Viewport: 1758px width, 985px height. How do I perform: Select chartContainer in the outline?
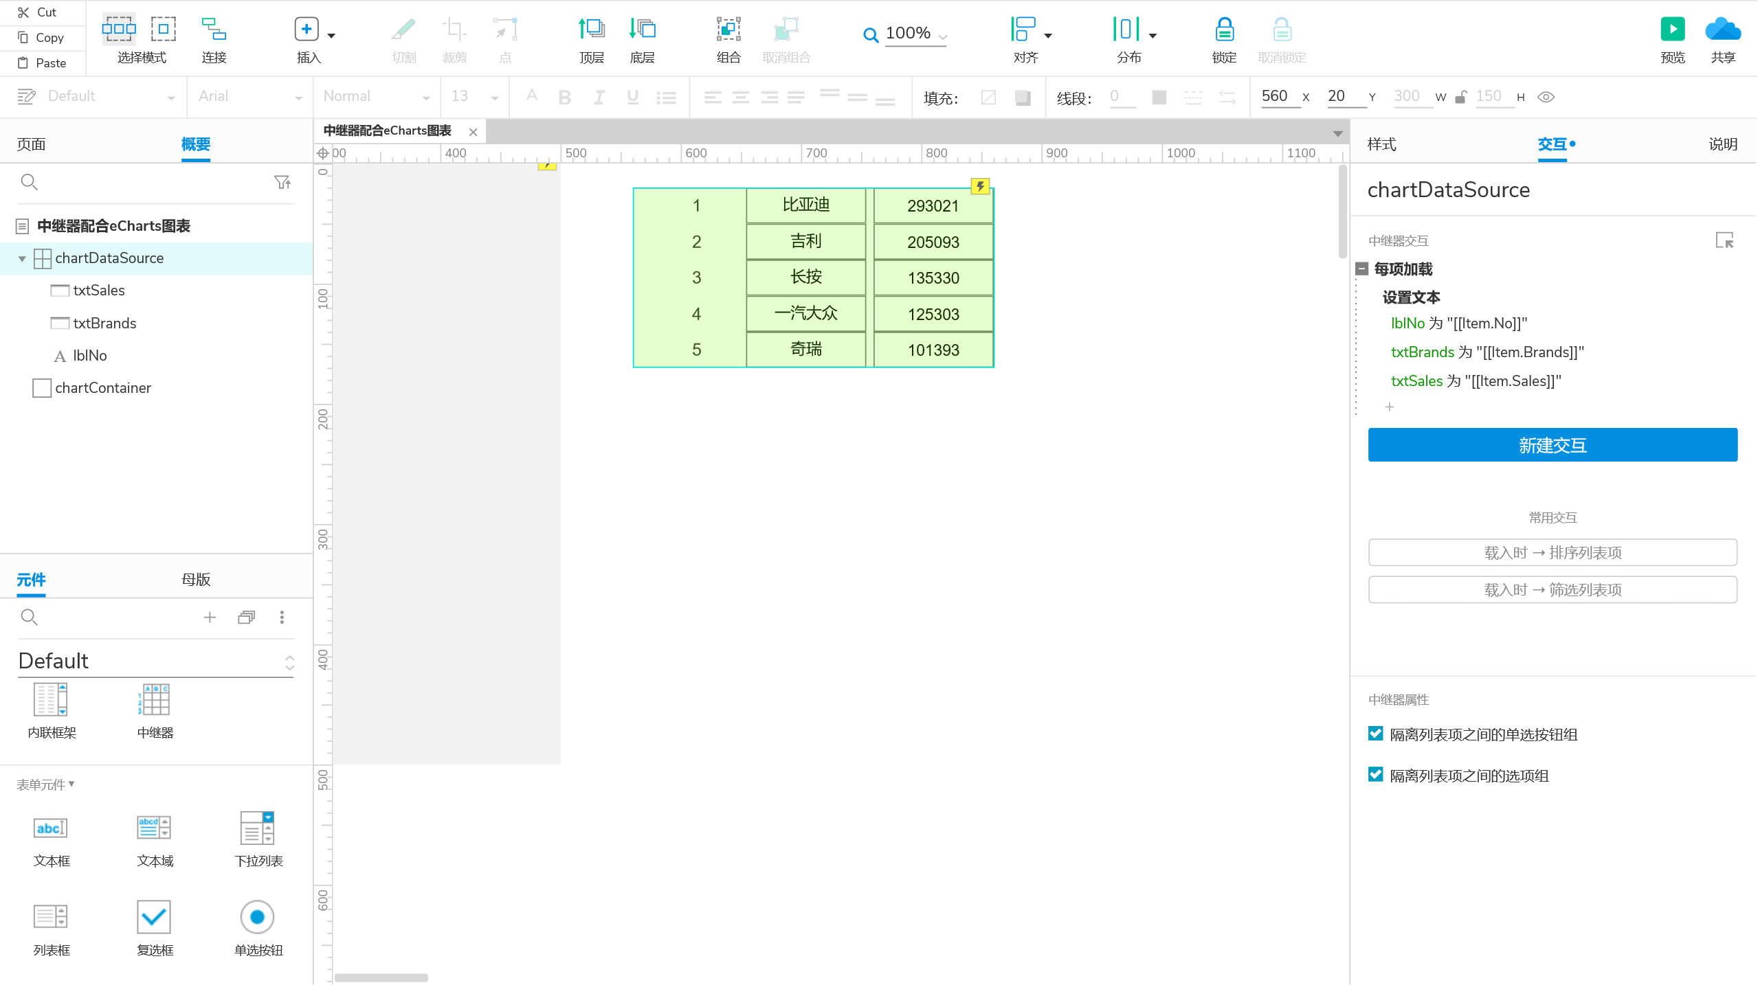pyautogui.click(x=103, y=388)
